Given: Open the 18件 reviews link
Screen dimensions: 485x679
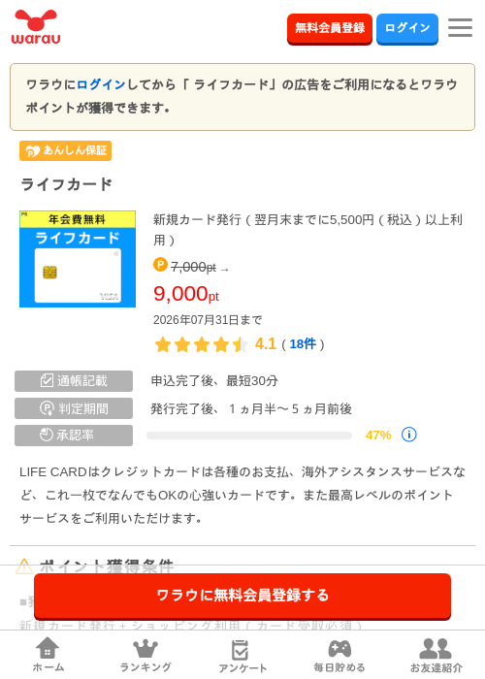Looking at the screenshot, I should point(303,344).
